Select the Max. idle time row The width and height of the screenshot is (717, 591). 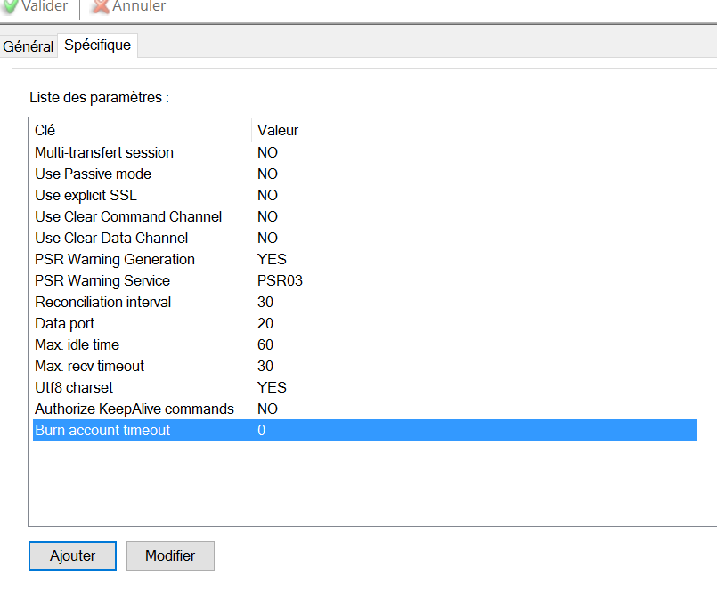[77, 345]
